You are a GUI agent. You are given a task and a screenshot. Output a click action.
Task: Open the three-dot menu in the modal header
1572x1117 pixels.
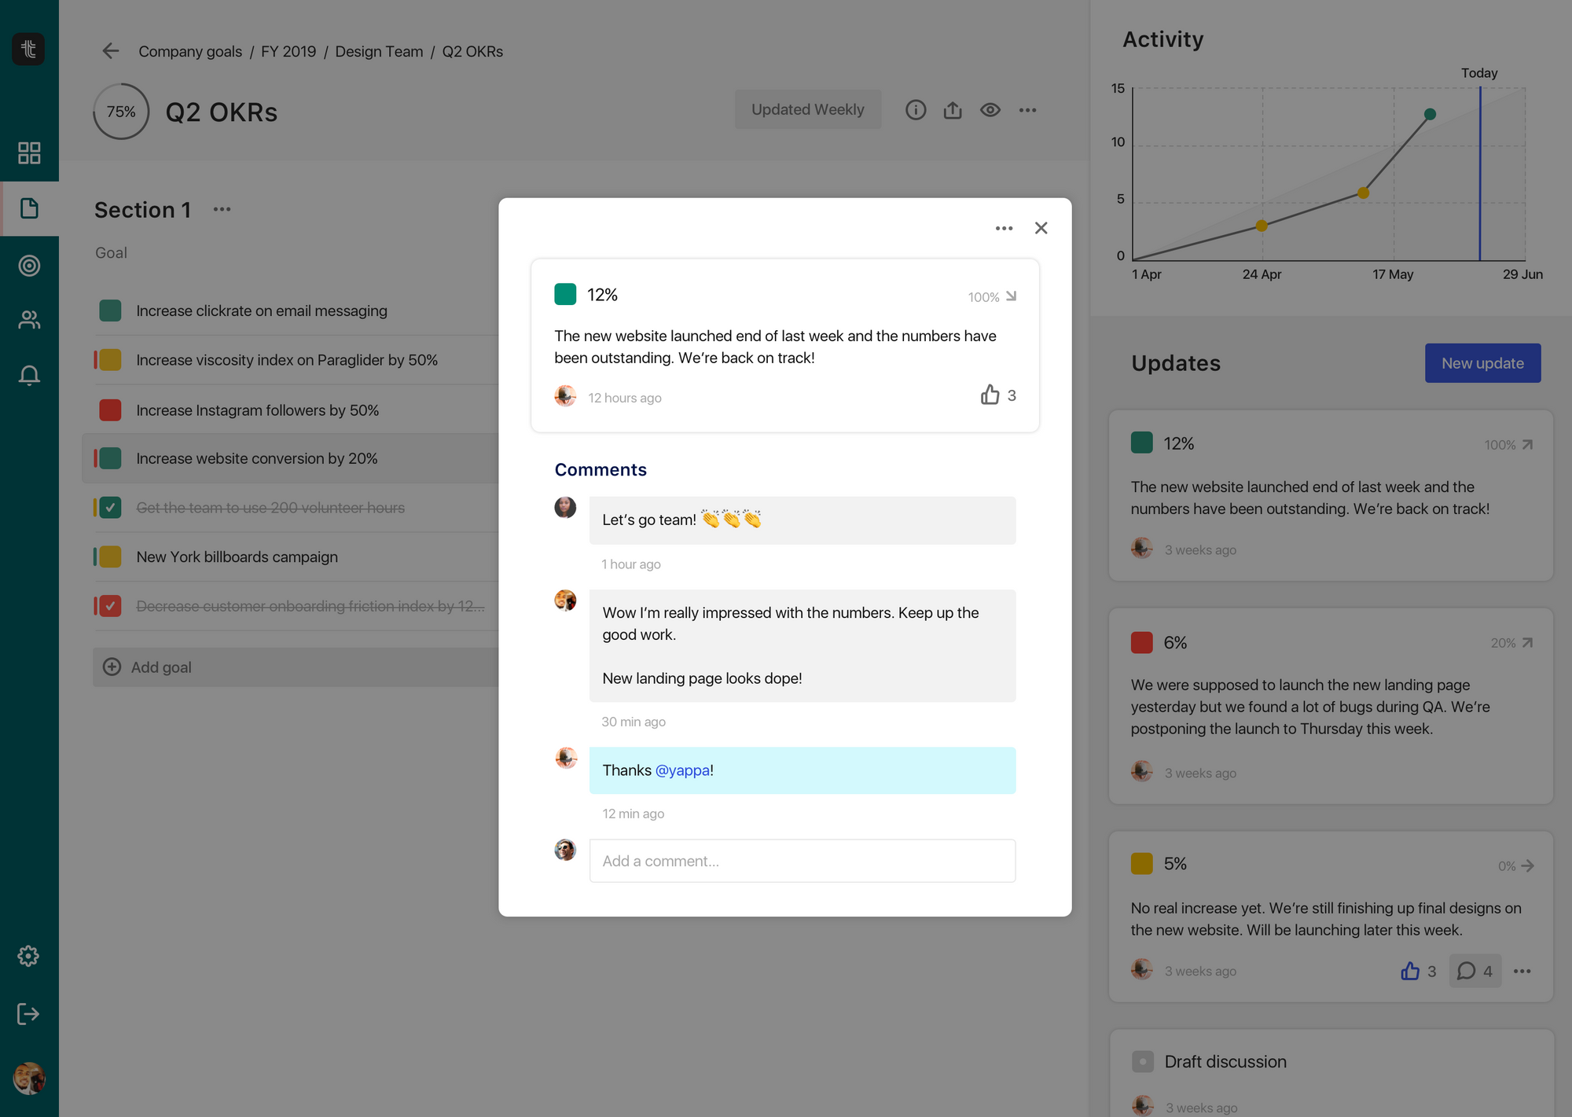tap(1004, 228)
